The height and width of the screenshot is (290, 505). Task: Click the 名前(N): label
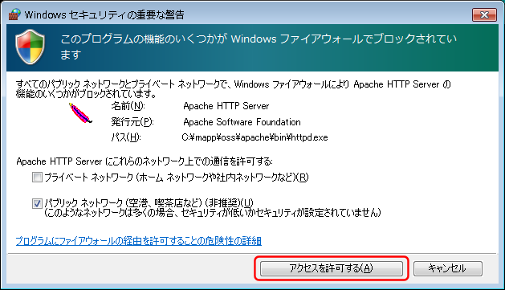click(128, 106)
